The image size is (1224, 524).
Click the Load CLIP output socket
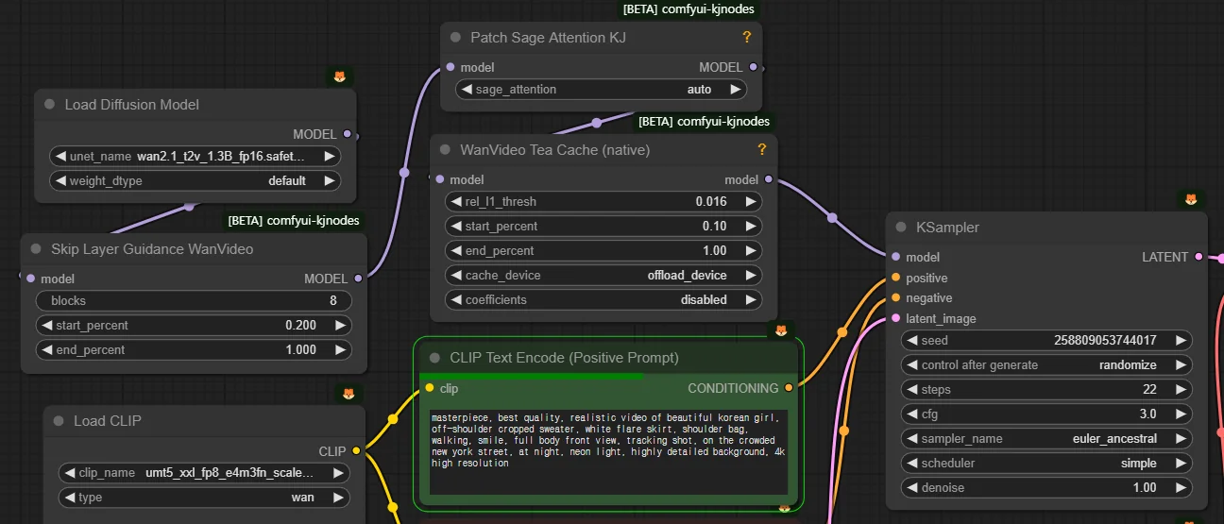[x=356, y=451]
